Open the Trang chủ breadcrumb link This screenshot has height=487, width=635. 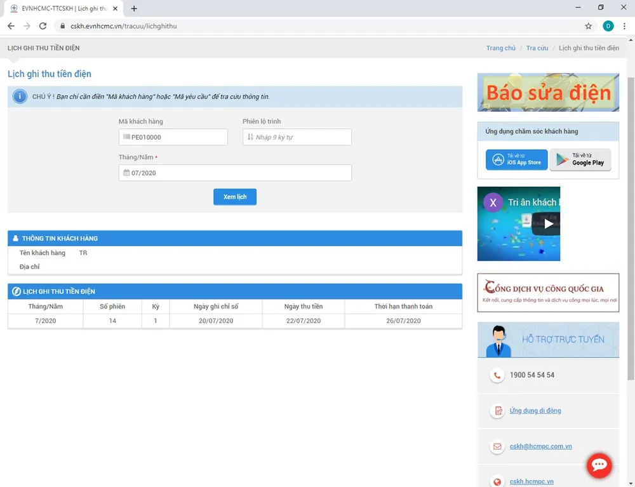pyautogui.click(x=500, y=48)
